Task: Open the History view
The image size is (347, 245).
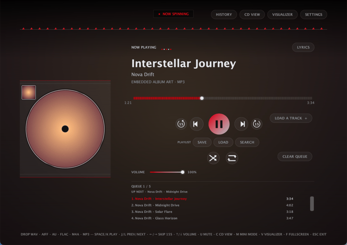Action: (224, 15)
